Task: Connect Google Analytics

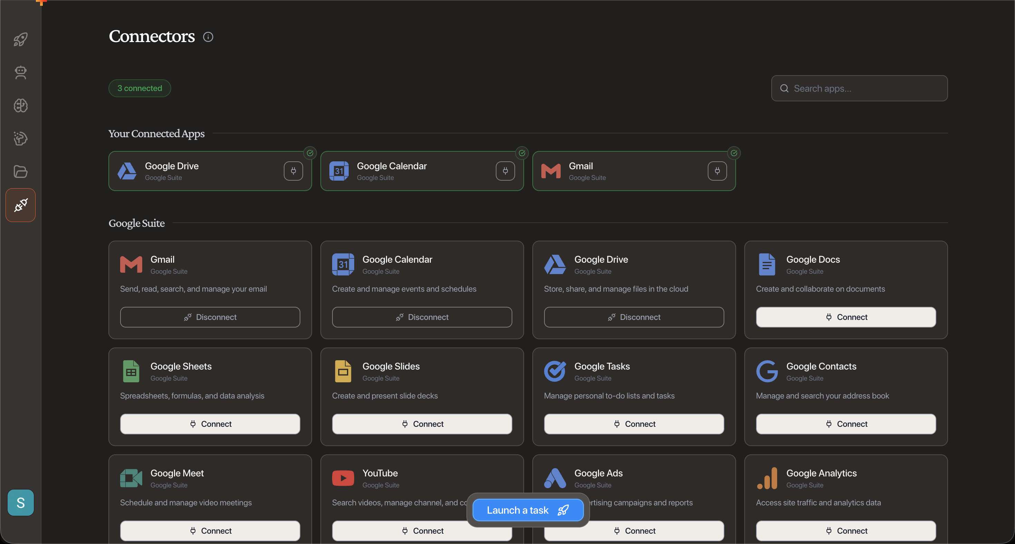Action: [x=846, y=531]
